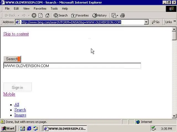Click the Forward arrow toolbar button

pyautogui.click(x=24, y=15)
